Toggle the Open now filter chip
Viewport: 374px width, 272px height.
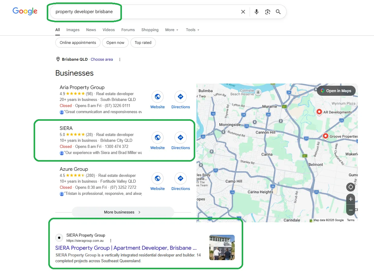point(116,43)
